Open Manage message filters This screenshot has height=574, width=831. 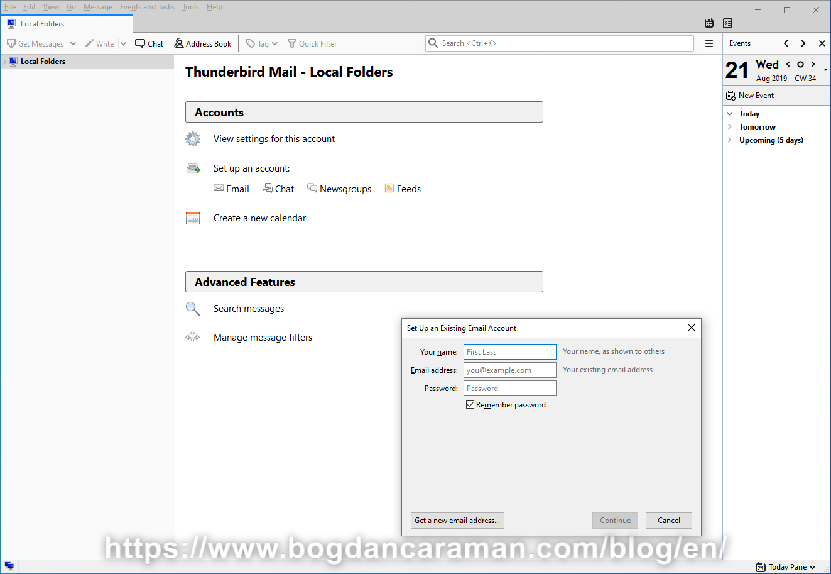click(x=263, y=338)
